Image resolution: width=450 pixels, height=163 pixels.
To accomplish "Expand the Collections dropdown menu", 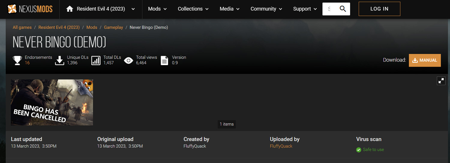I will pos(193,9).
